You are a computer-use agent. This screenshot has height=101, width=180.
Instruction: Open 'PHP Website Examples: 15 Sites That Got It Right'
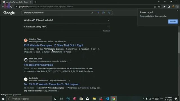pyautogui.click(x=53, y=45)
